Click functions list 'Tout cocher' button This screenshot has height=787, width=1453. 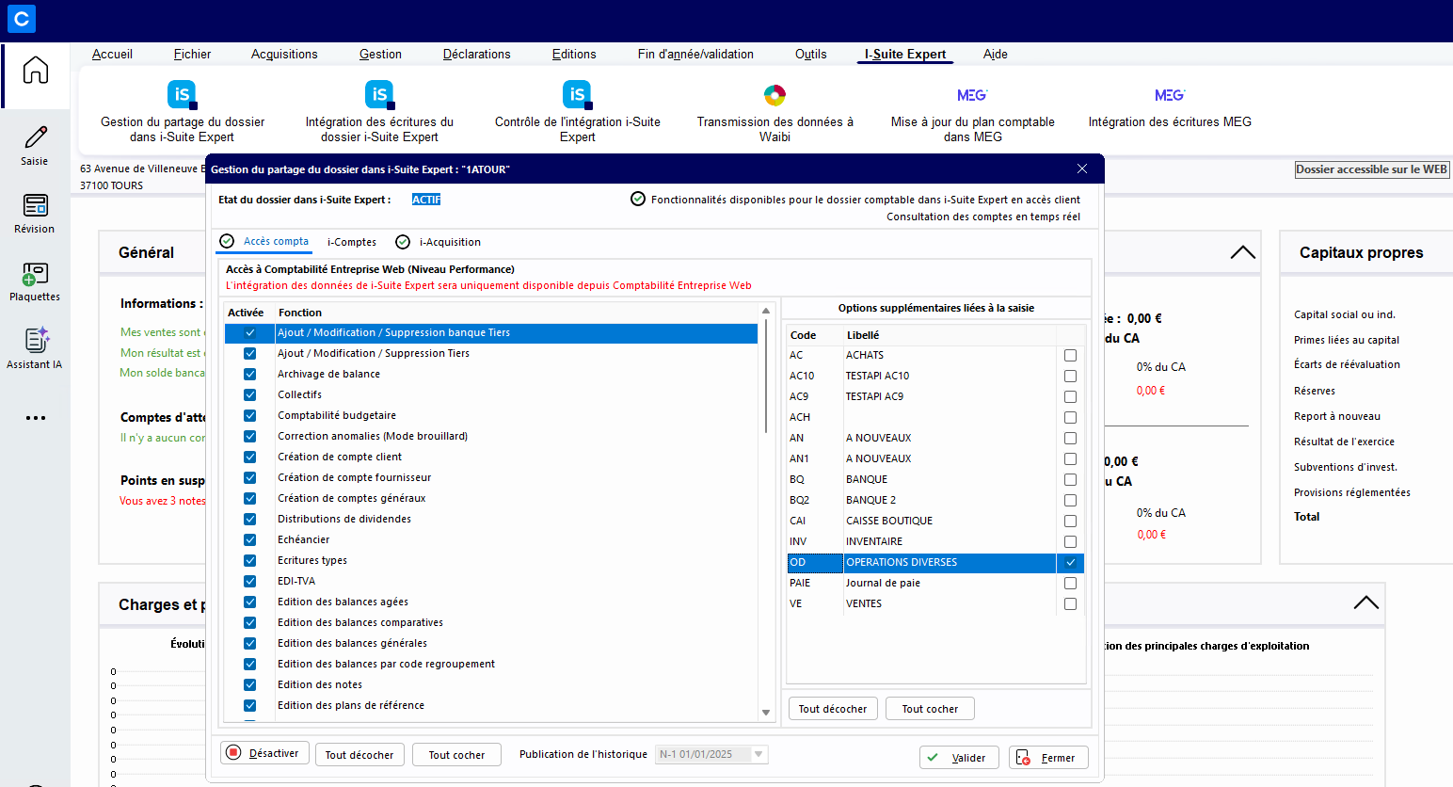coord(456,755)
